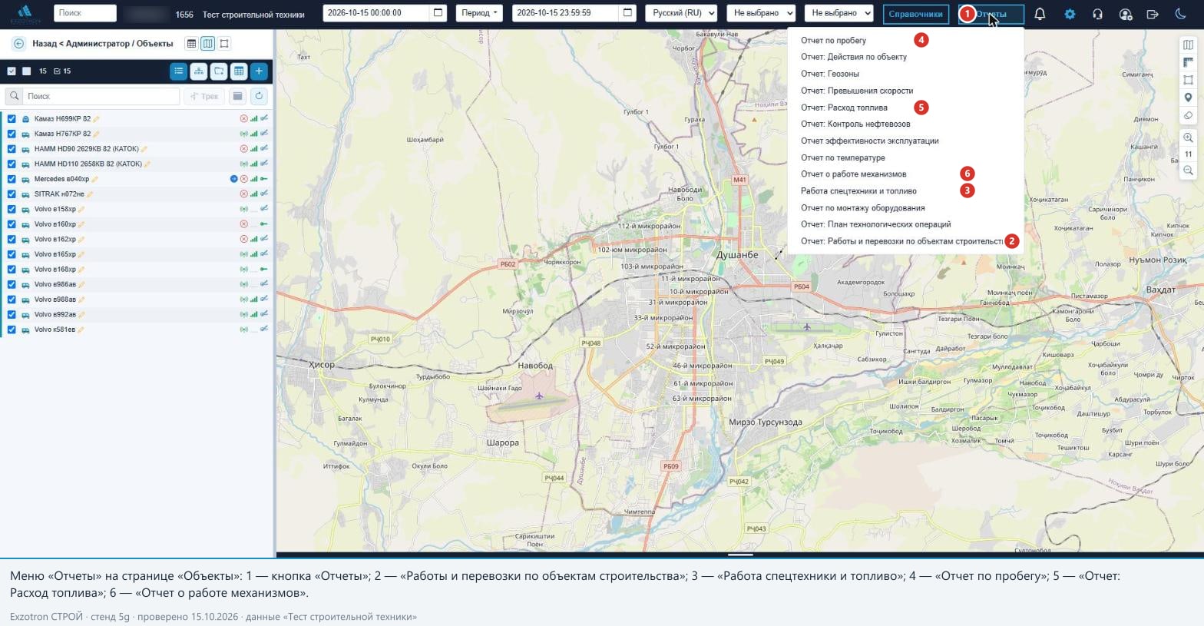Open the settings gear in the top bar
The image size is (1204, 626).
1070,14
